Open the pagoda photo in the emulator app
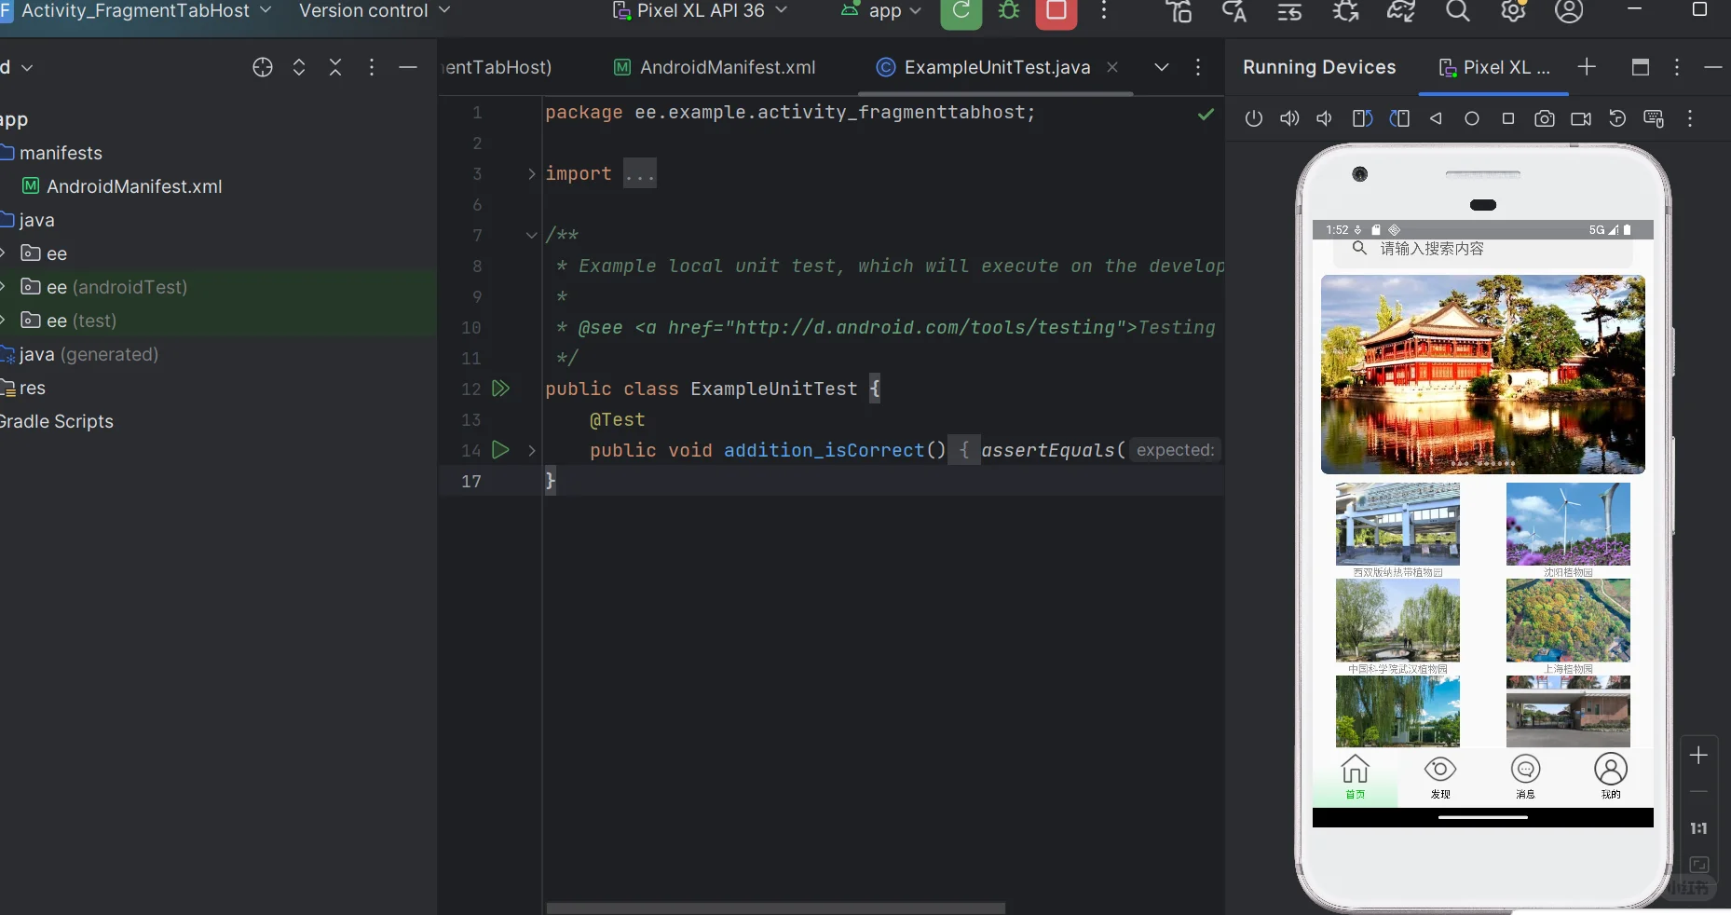The height and width of the screenshot is (915, 1731). click(x=1483, y=373)
